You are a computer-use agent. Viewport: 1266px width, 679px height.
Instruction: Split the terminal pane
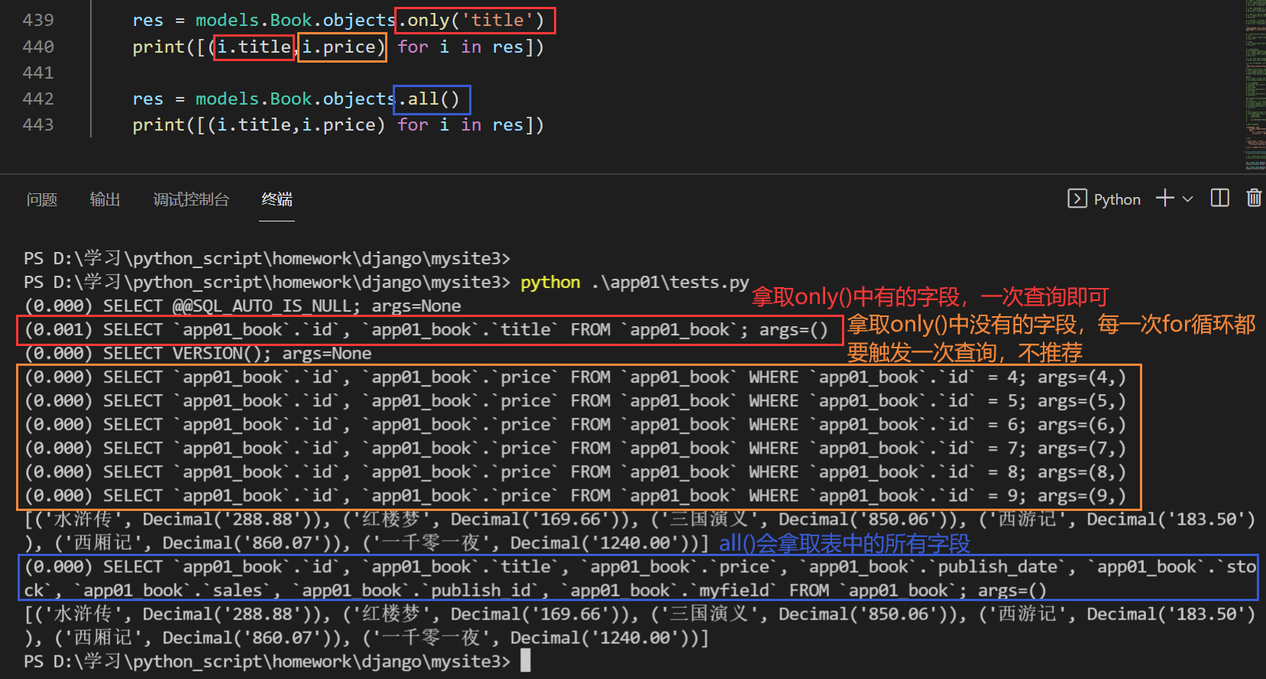point(1220,199)
